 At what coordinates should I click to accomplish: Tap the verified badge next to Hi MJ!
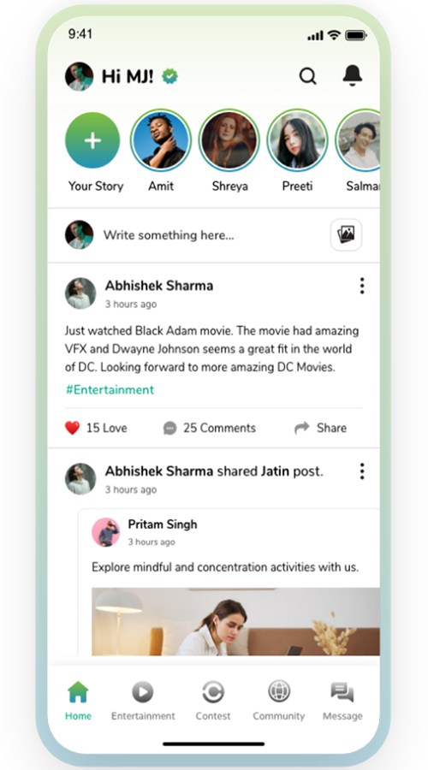170,76
